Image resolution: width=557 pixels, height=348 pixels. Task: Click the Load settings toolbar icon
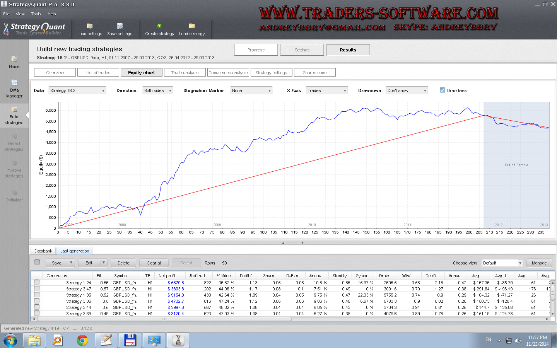coord(90,26)
